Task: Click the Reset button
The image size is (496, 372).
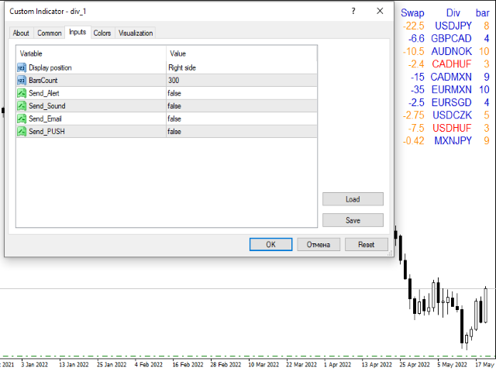Action: (x=366, y=244)
